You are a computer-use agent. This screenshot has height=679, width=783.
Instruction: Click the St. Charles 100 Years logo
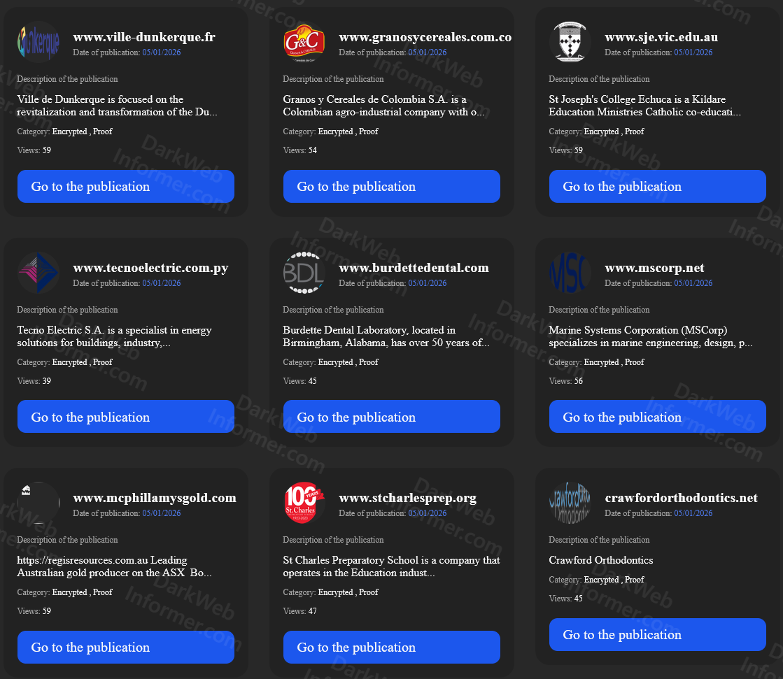tap(304, 503)
